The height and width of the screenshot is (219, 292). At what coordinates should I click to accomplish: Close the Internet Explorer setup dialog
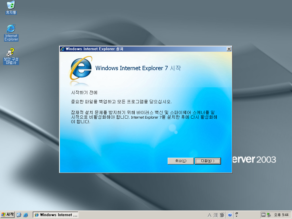point(229,49)
